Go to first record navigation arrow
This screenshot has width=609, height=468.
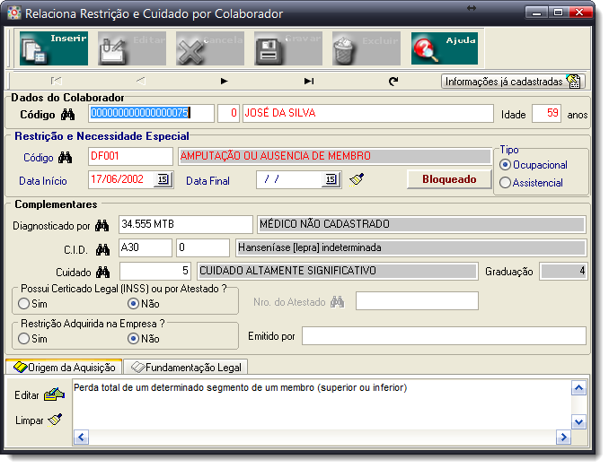tap(57, 81)
